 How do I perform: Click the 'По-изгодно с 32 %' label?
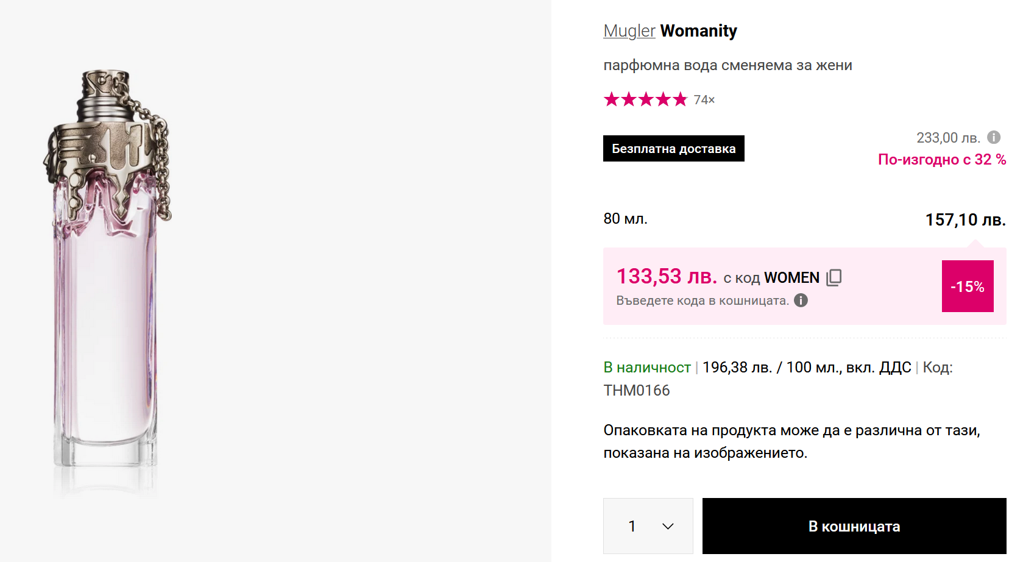(941, 160)
